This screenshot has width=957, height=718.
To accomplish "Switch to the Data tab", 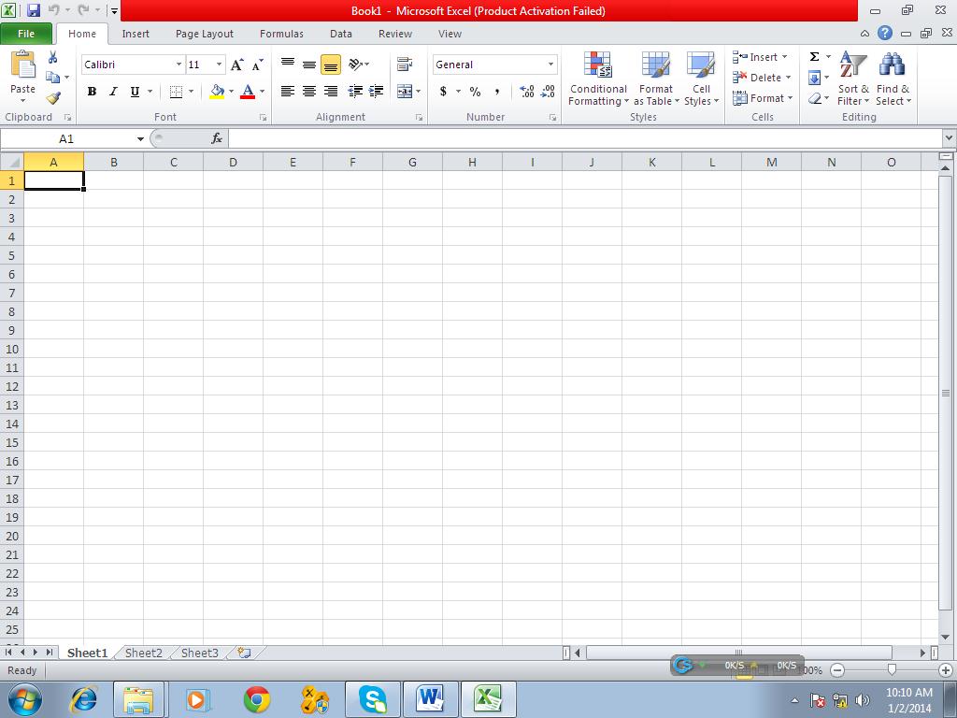I will click(340, 34).
